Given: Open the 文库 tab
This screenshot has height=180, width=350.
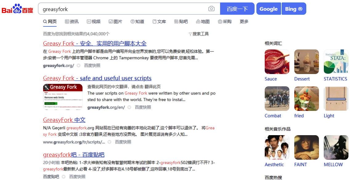Looking at the screenshot, I should point(159,22).
